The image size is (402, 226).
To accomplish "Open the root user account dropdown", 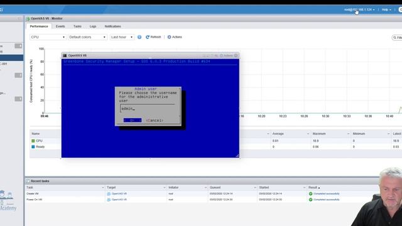I will [x=359, y=10].
